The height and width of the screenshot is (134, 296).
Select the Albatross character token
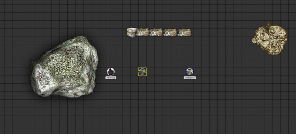pyautogui.click(x=111, y=72)
